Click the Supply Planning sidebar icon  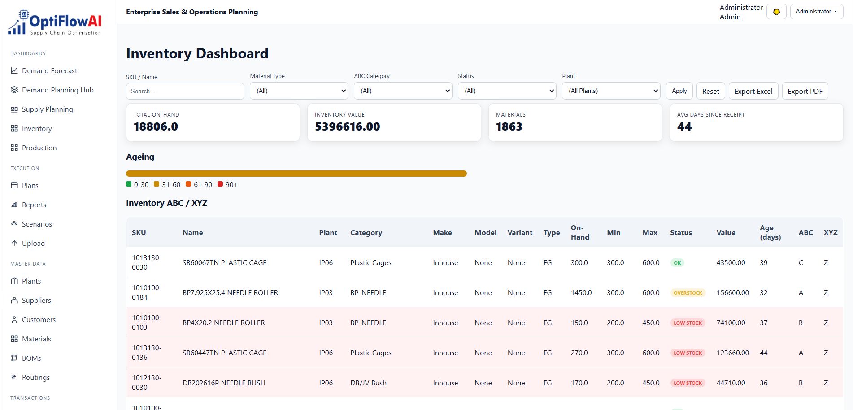(x=14, y=109)
